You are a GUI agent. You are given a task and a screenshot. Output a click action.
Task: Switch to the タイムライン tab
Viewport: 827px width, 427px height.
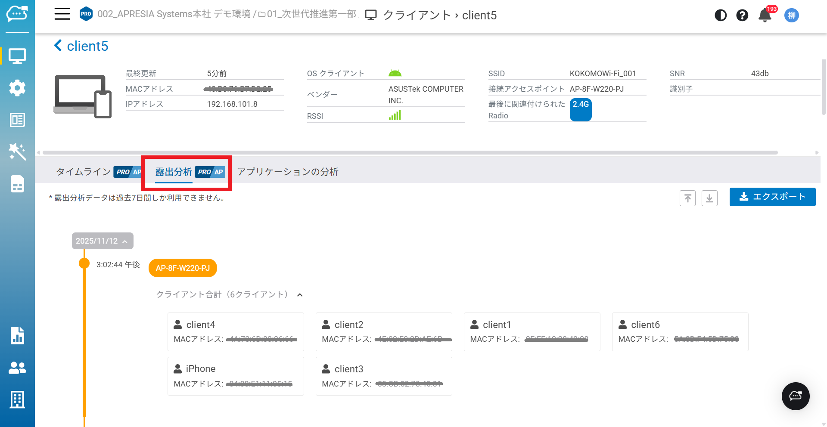[x=84, y=172]
